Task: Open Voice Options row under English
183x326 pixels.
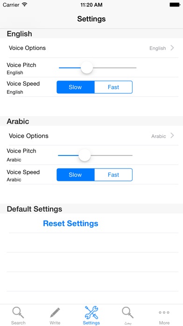Action: click(x=91, y=48)
